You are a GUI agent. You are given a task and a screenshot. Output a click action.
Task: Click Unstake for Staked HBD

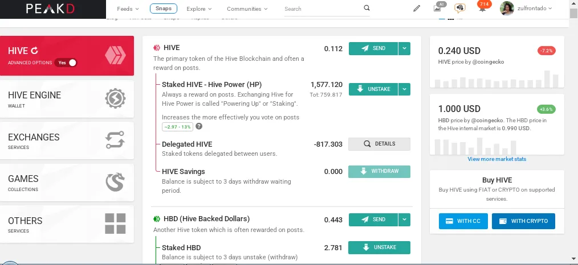[x=379, y=247]
